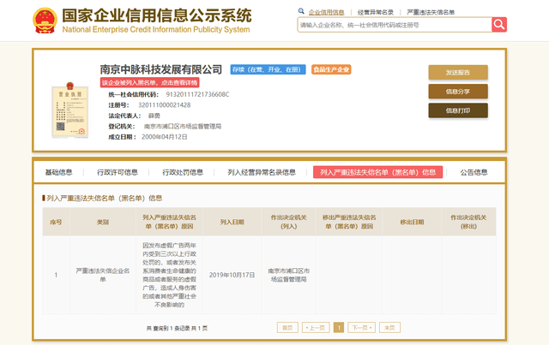Click the red magnifier search icon
This screenshot has width=549, height=345.
click(x=498, y=25)
